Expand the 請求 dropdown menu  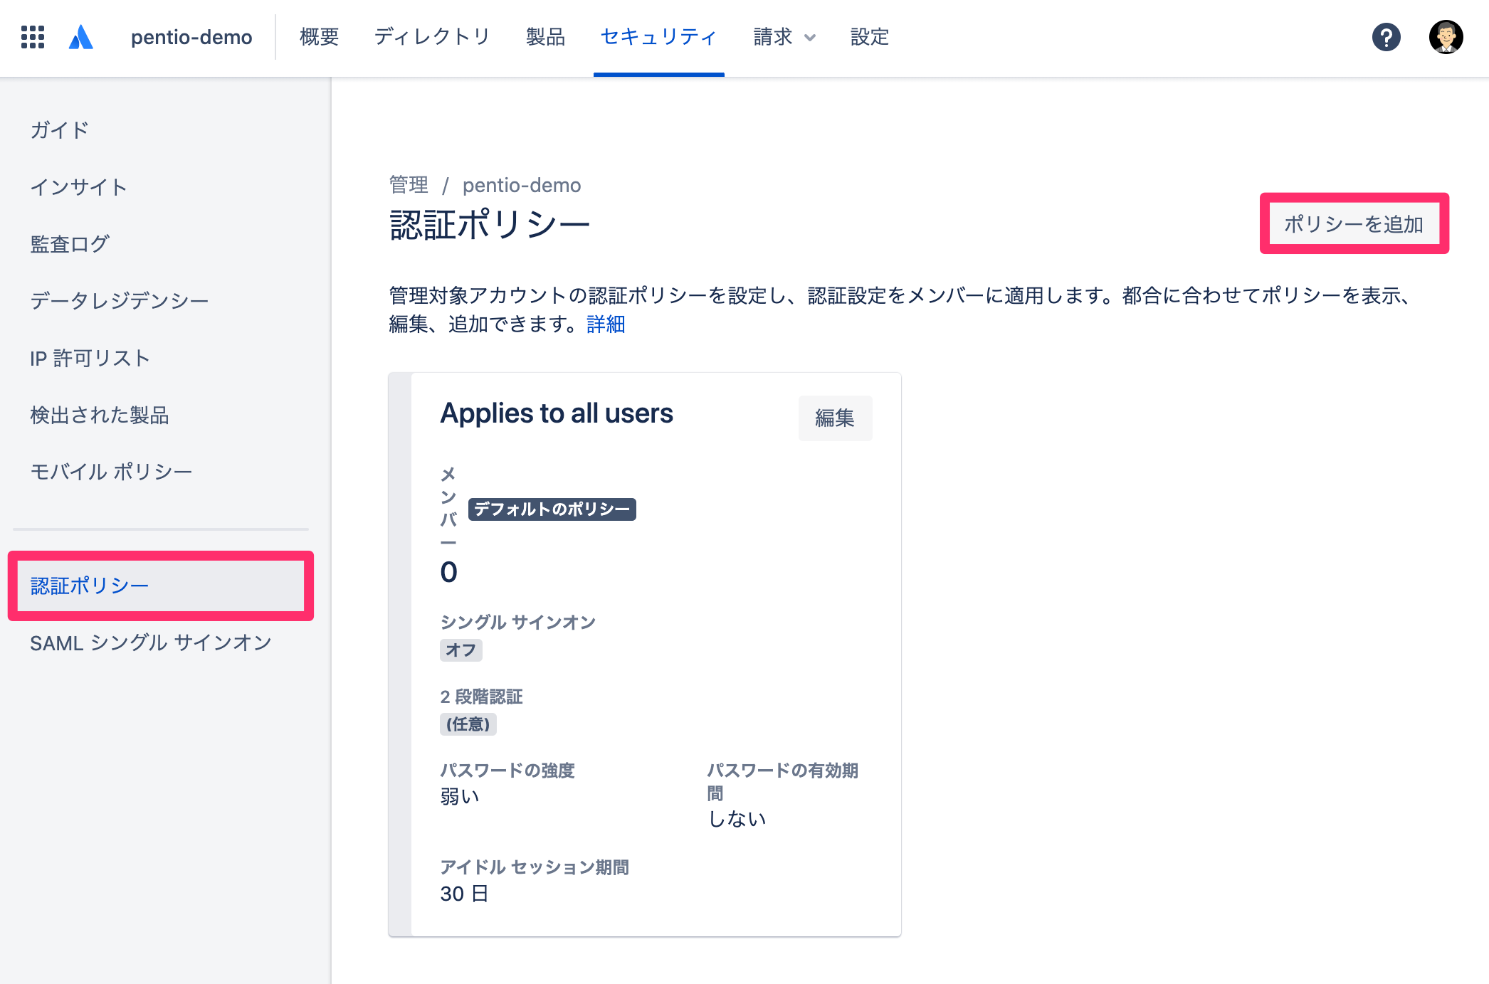(784, 37)
